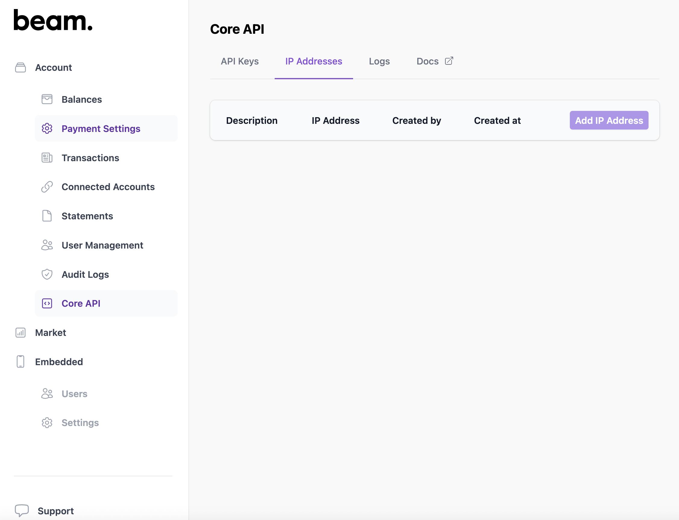Click the Audit Logs shield icon
Screen dimensions: 679x520
tap(47, 274)
